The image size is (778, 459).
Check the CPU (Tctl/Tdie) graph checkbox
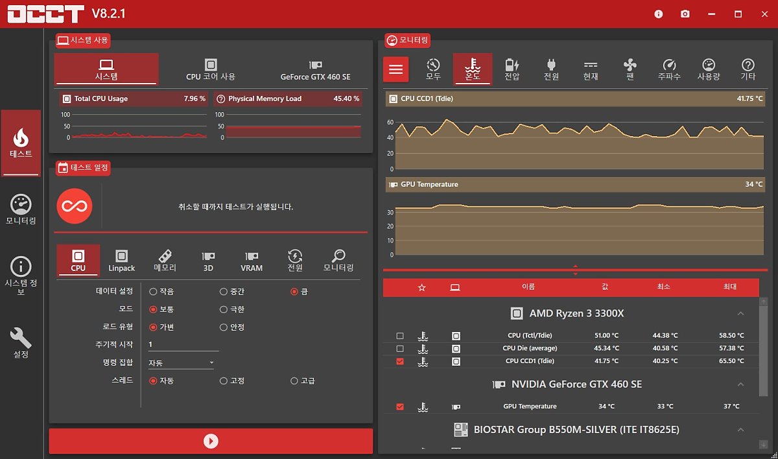tap(400, 336)
